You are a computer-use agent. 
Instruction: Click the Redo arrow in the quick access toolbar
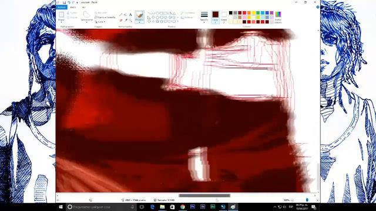pyautogui.click(x=73, y=2)
